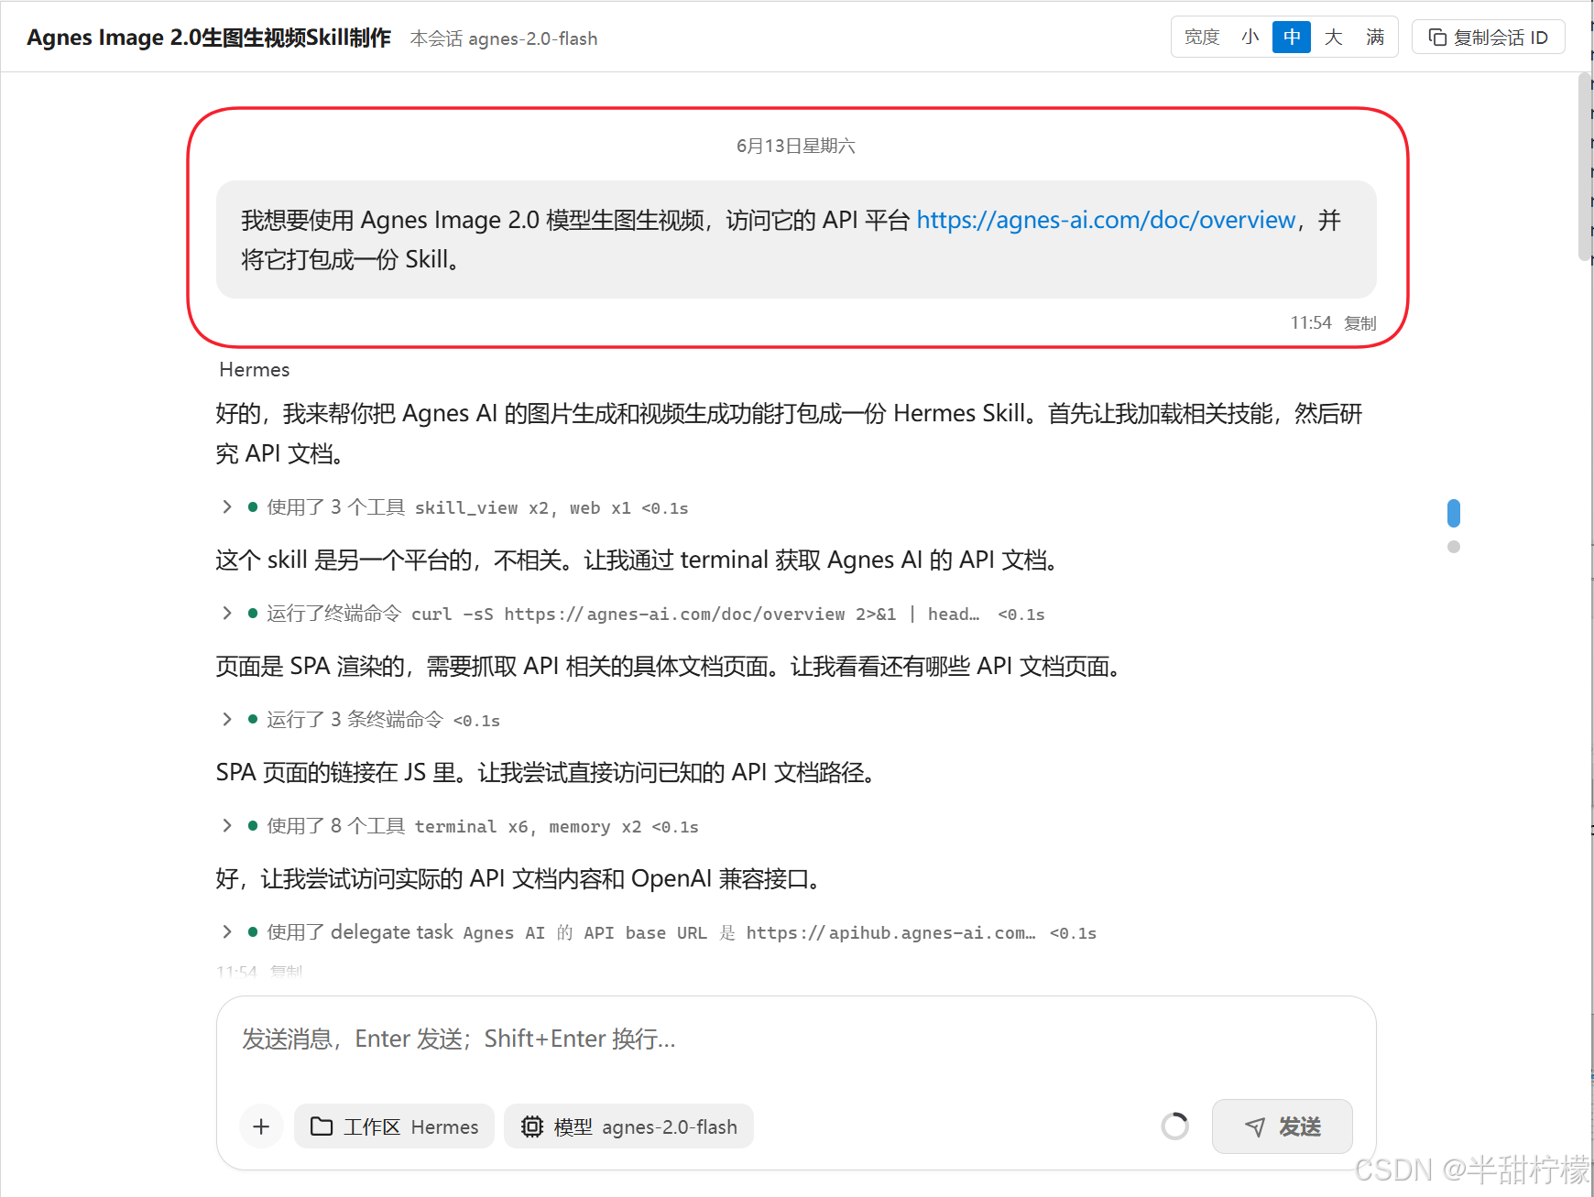Open the agnes-ai.com/doc/overview link
The height and width of the screenshot is (1197, 1594).
[x=1106, y=220]
